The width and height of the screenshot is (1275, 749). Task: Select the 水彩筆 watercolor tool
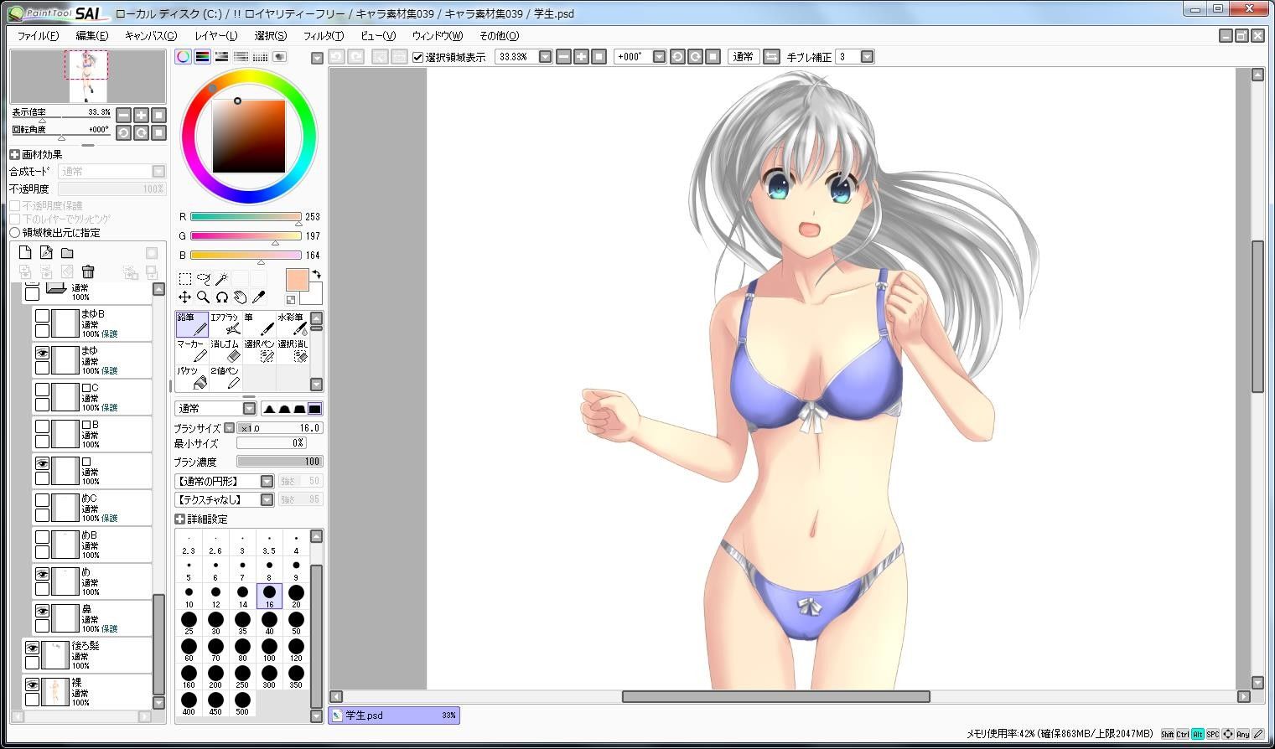293,324
